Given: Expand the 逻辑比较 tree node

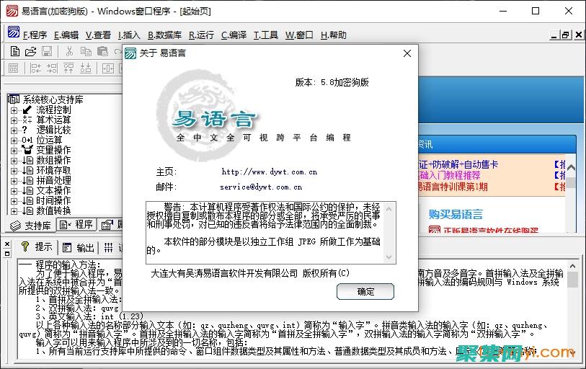Looking at the screenshot, I should coord(14,130).
